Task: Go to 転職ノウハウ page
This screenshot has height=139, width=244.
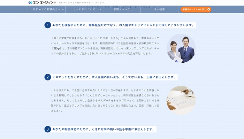Action: point(122,9)
